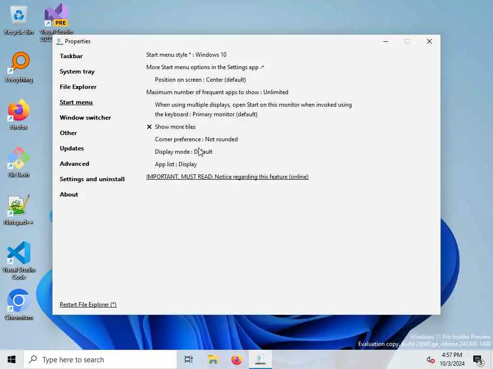Image resolution: width=493 pixels, height=369 pixels.
Task: Switch to the System tray section
Action: (77, 72)
